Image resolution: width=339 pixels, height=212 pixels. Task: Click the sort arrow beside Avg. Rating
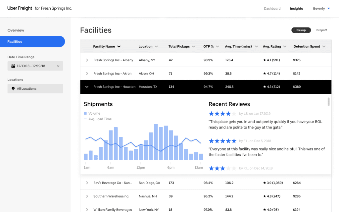point(284,47)
